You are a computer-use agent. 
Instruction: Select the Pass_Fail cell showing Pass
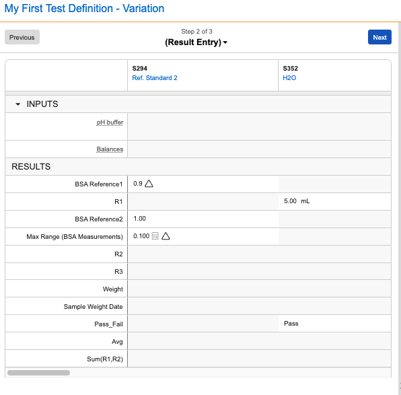click(x=335, y=324)
